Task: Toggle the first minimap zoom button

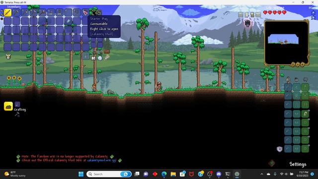Action: [x=293, y=65]
